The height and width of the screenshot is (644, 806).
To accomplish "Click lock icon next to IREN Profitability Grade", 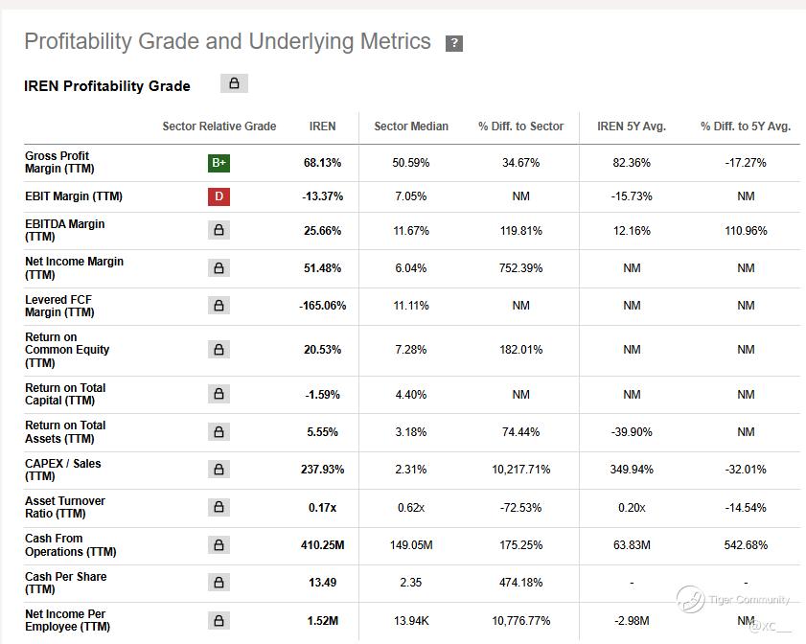I will coord(234,83).
